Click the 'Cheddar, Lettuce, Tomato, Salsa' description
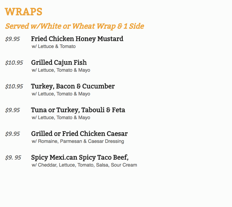The width and height of the screenshot is (232, 207). click(x=84, y=165)
